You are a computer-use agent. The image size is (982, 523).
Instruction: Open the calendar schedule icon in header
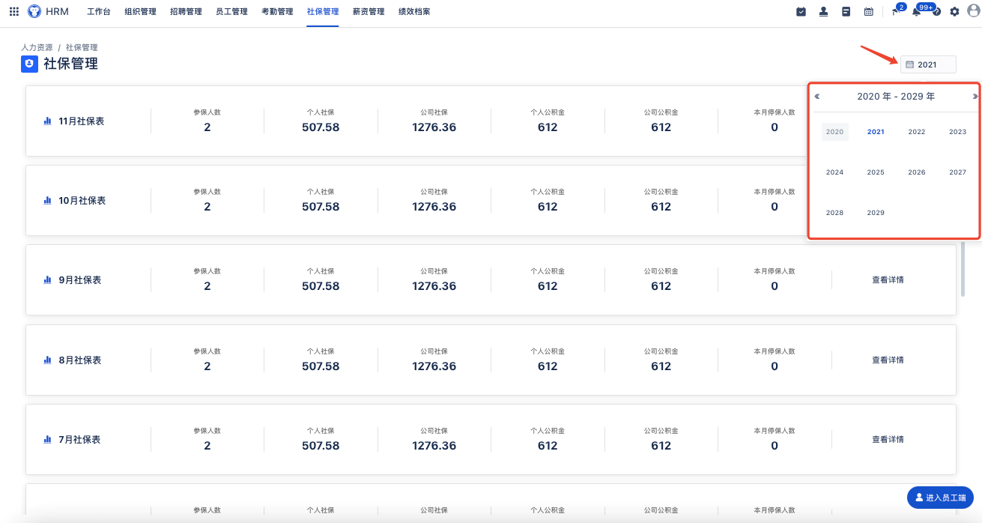[x=869, y=11]
